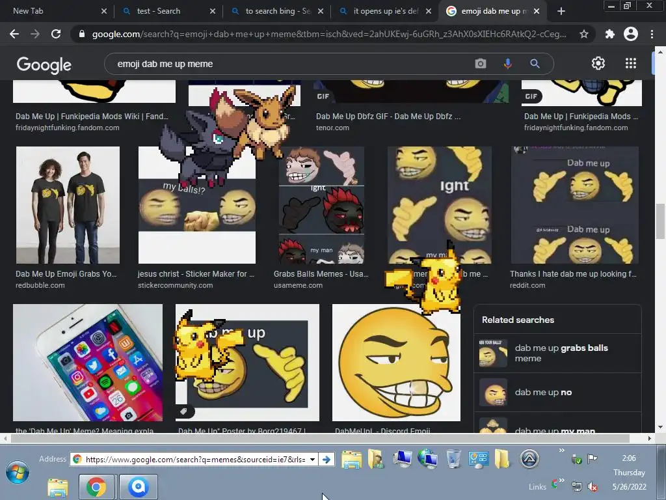This screenshot has width=666, height=500.
Task: Open 'Dab Me Up Dbfz GIF' tenor result
Action: 388,117
